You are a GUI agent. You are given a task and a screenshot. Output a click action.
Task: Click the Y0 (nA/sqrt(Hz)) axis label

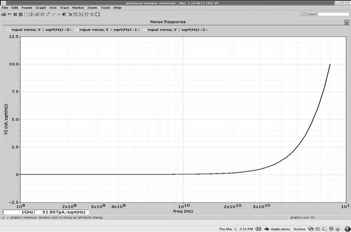(6, 119)
